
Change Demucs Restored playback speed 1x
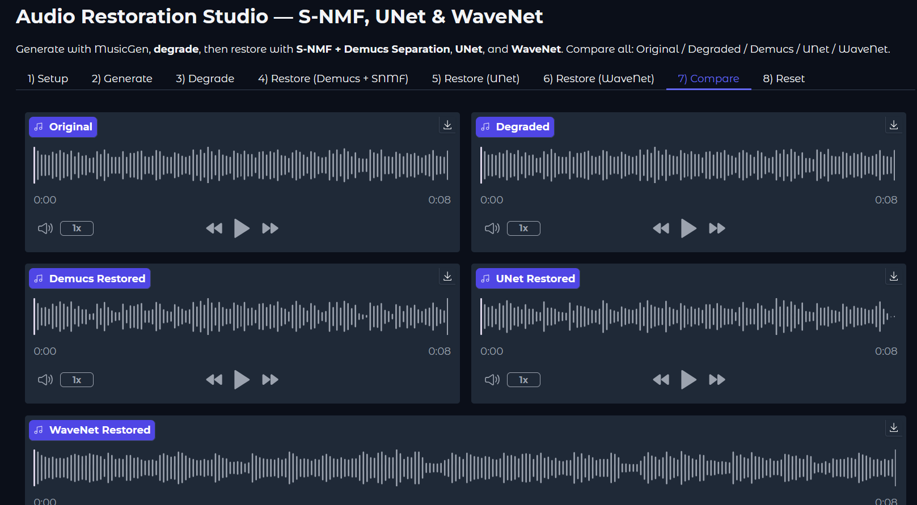[77, 380]
